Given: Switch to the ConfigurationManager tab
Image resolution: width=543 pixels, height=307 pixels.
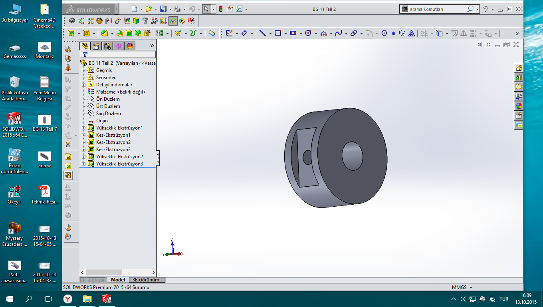Looking at the screenshot, I should click(x=107, y=46).
